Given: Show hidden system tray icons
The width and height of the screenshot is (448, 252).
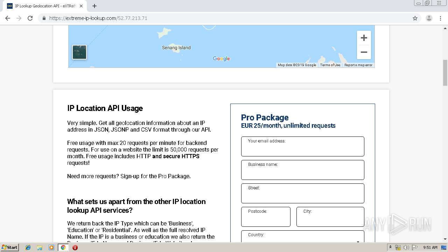Looking at the screenshot, I should 391,247.
